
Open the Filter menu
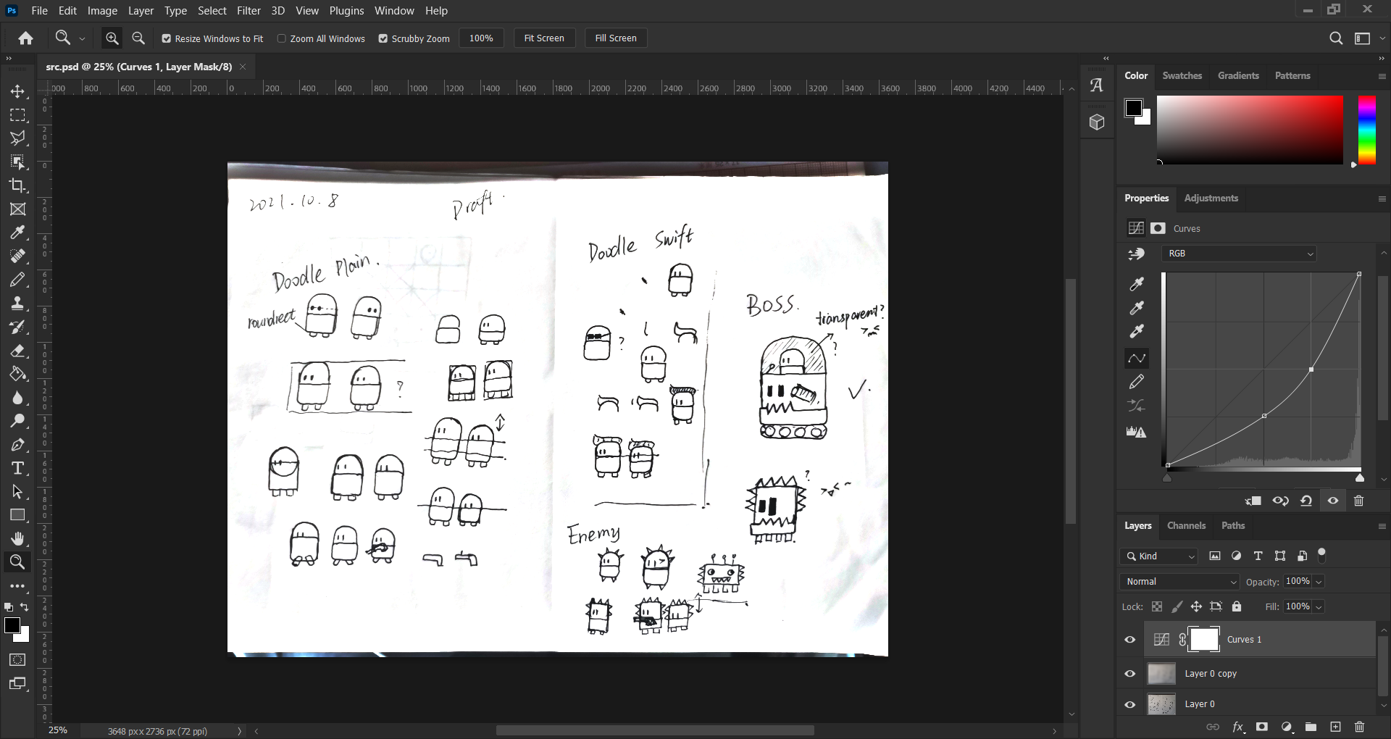tap(248, 11)
